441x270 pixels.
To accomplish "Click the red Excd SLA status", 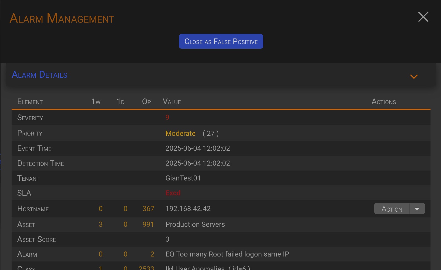I will coord(173,193).
